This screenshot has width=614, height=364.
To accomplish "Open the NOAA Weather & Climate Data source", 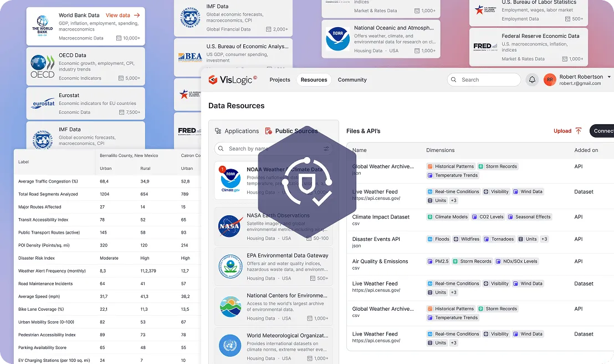I will (273, 180).
